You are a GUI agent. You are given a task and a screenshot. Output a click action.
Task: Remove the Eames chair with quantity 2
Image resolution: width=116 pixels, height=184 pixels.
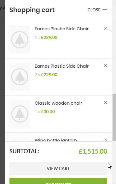point(106,66)
